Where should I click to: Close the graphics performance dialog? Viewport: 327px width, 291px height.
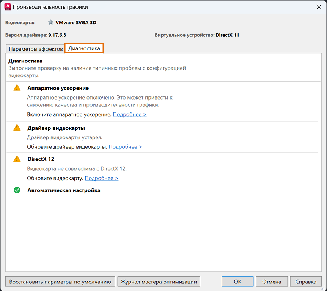318,6
